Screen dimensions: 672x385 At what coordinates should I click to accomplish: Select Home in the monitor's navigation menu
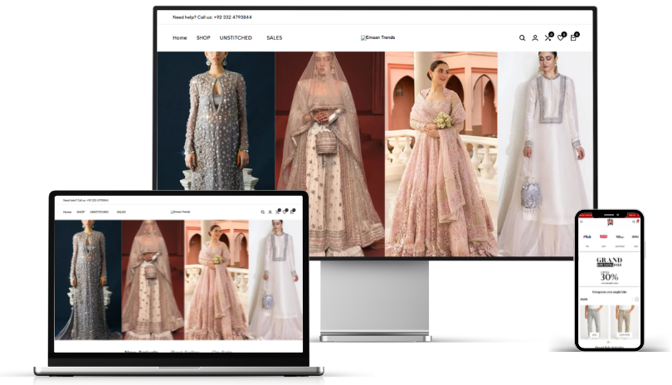[179, 37]
